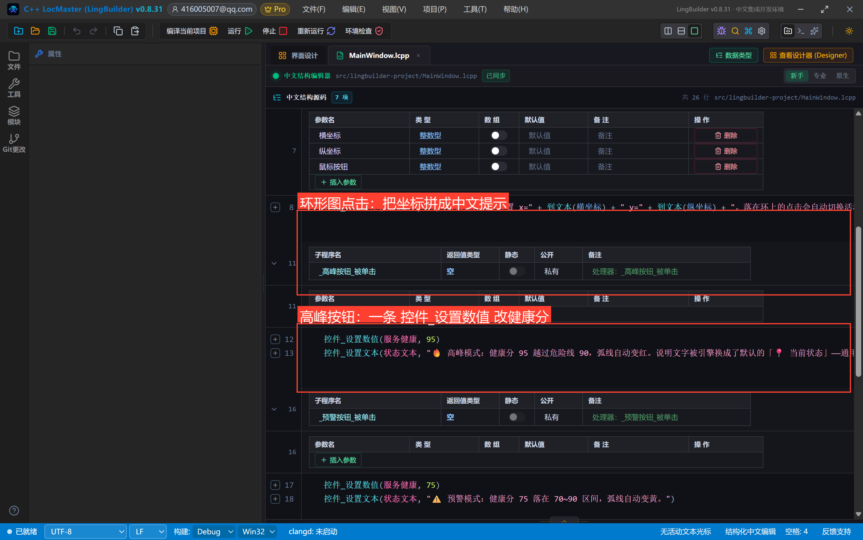Select the 新手 mode option
This screenshot has height=540, width=863.
(797, 76)
